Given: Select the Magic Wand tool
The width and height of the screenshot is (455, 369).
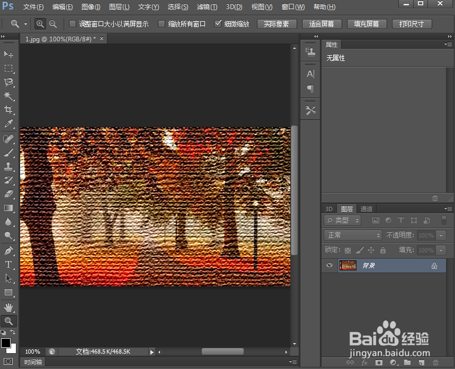Looking at the screenshot, I should click(x=8, y=96).
